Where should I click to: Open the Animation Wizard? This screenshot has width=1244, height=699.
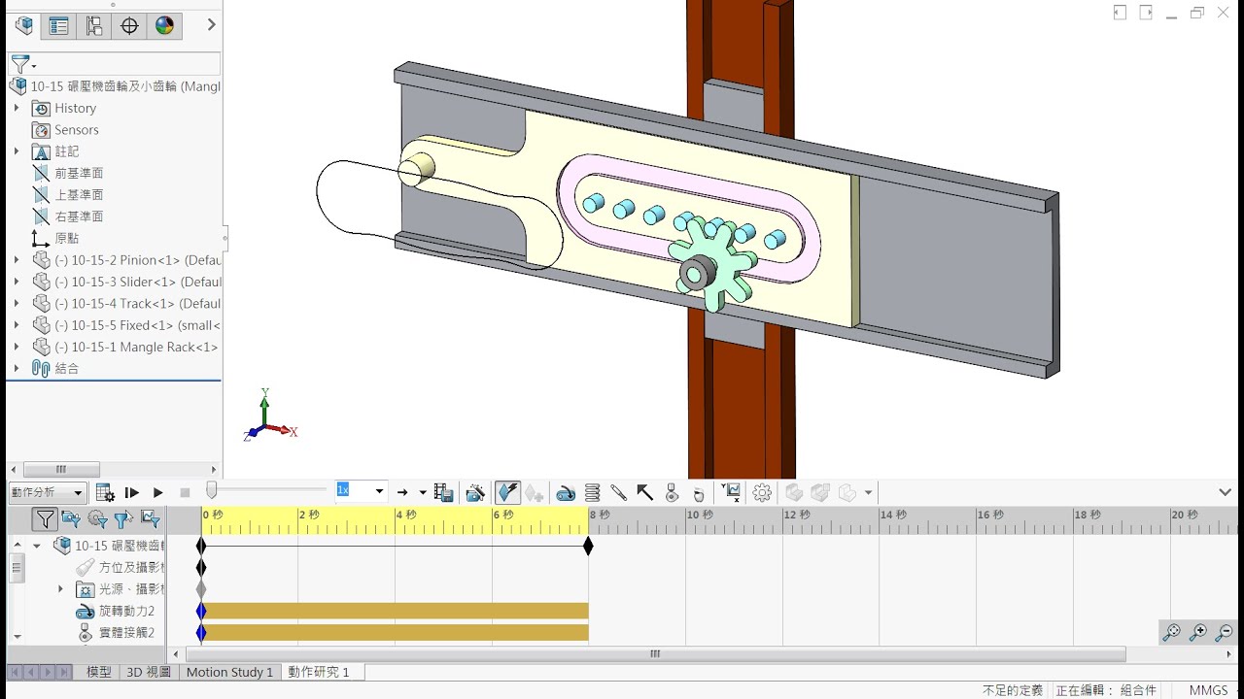tap(475, 493)
